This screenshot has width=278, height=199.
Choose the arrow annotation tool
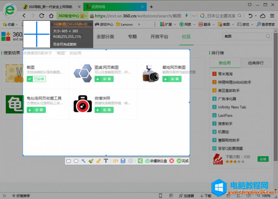[84, 161]
